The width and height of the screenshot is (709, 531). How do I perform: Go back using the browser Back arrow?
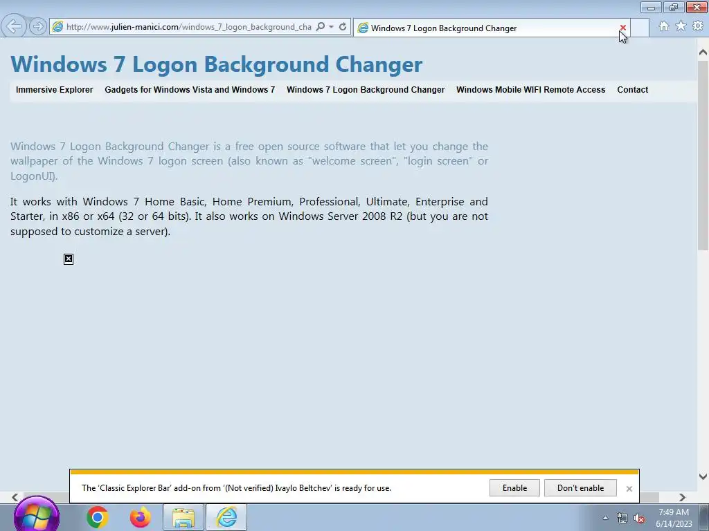(14, 26)
